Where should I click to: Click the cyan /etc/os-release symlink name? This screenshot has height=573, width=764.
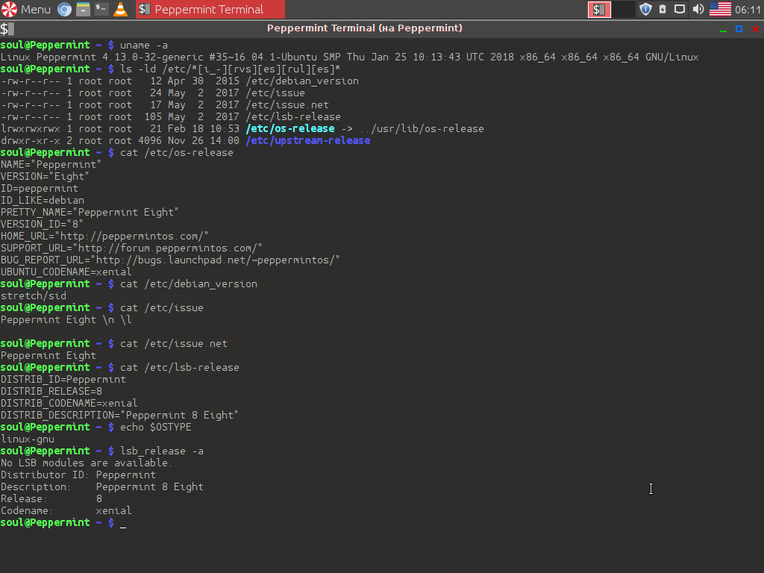coord(290,128)
